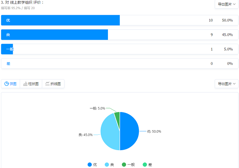Switch to the 柱状图 tab
The image size is (239, 168).
point(31,84)
